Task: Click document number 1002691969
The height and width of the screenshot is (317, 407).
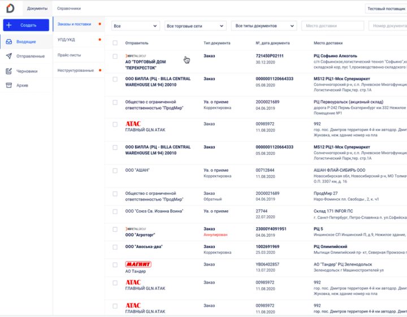Action: [267, 246]
